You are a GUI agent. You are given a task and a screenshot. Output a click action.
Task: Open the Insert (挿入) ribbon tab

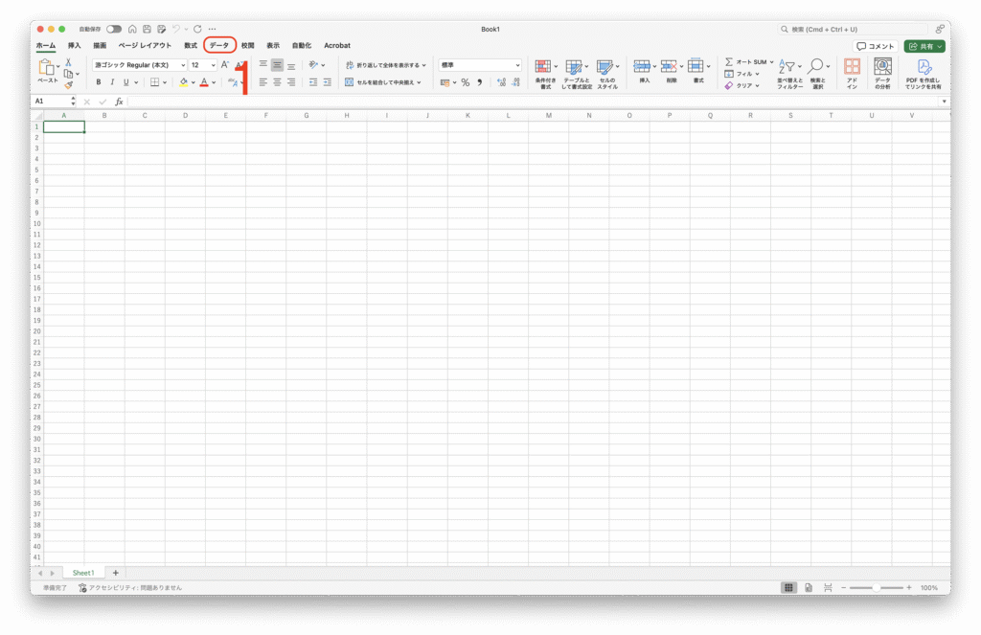(75, 46)
